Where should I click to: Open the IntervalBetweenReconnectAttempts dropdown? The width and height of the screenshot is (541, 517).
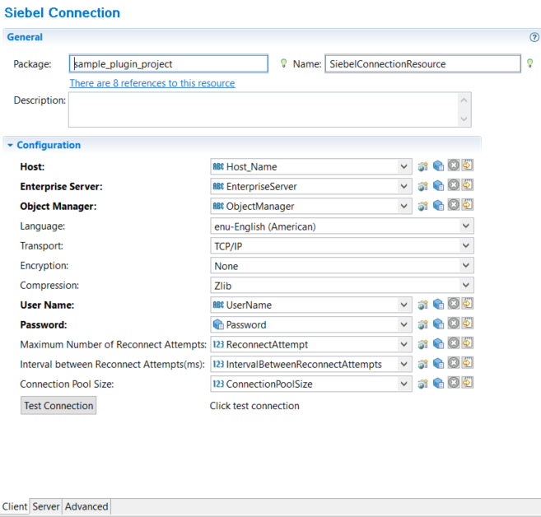coord(404,364)
